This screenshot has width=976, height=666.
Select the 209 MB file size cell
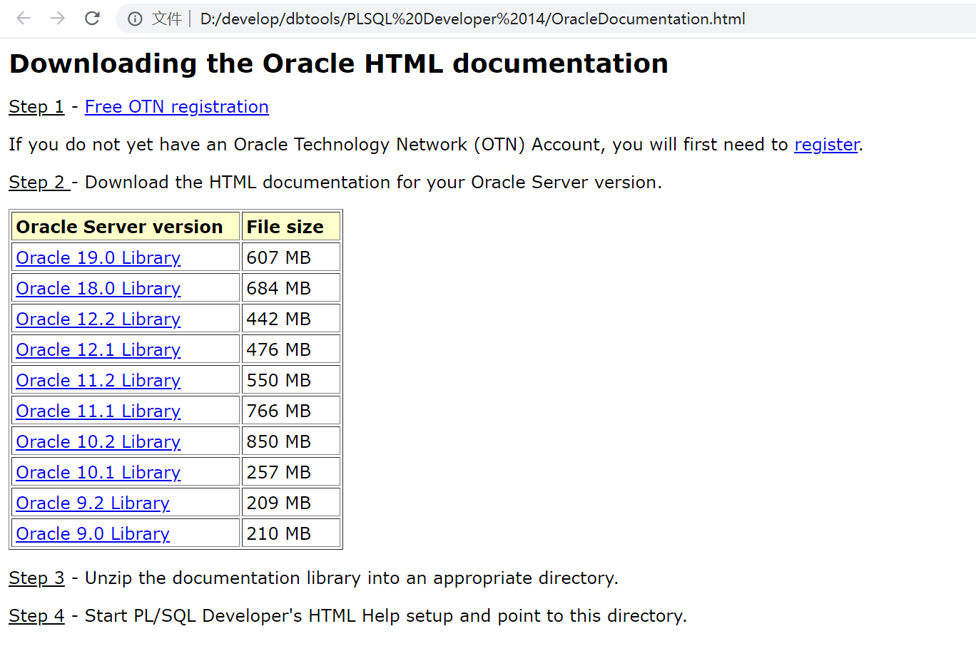pos(291,503)
